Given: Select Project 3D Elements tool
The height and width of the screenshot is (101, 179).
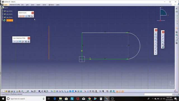Looking at the screenshot, I should pyautogui.click(x=163, y=47).
